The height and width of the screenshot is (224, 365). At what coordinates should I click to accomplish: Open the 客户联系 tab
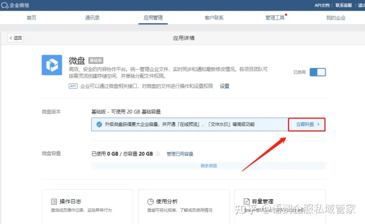214,18
